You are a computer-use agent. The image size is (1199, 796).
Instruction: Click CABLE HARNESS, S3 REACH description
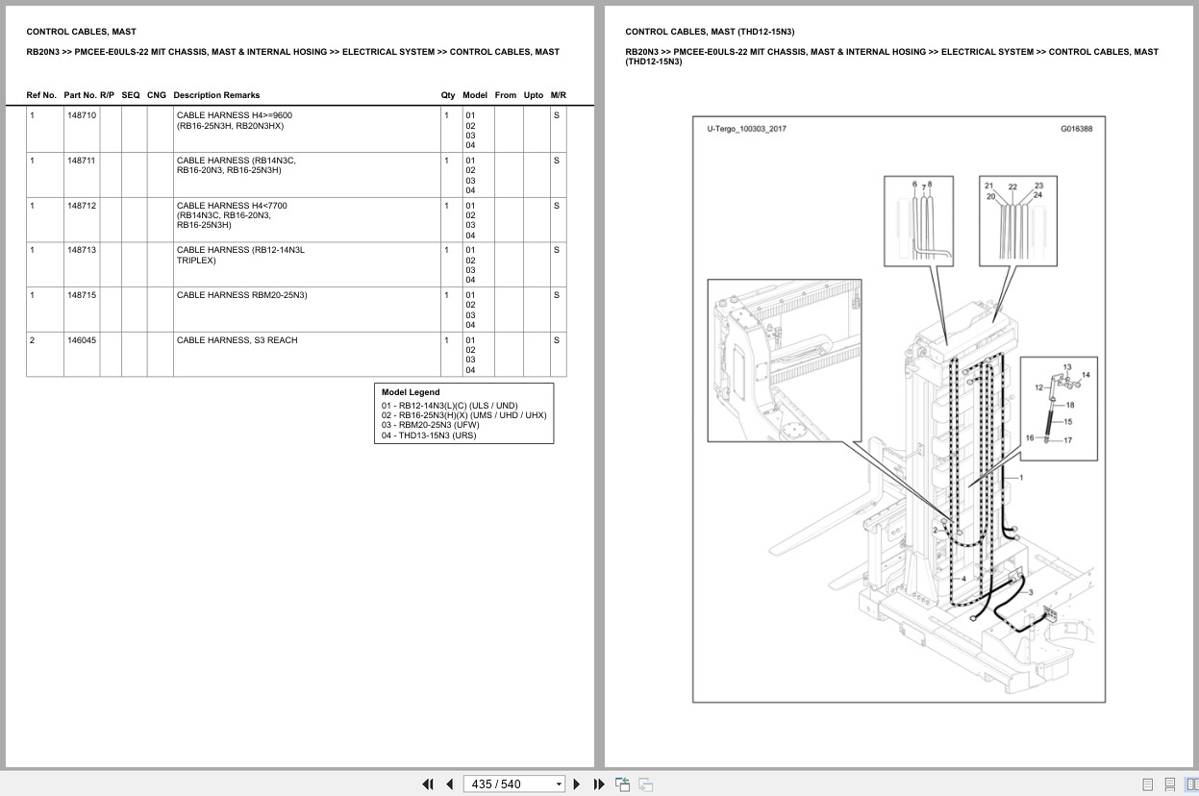point(237,340)
